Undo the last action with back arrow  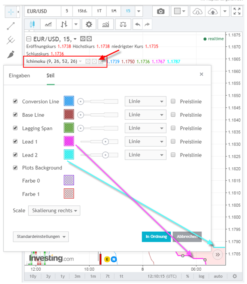pos(138,24)
